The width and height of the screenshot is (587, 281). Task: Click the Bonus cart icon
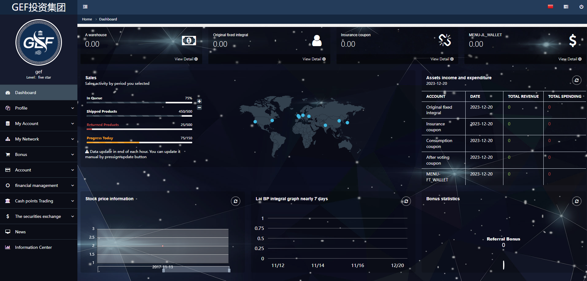(8, 154)
